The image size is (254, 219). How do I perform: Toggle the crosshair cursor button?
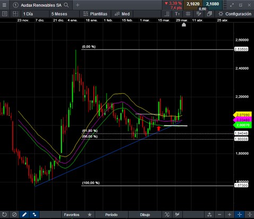pyautogui.click(x=240, y=215)
